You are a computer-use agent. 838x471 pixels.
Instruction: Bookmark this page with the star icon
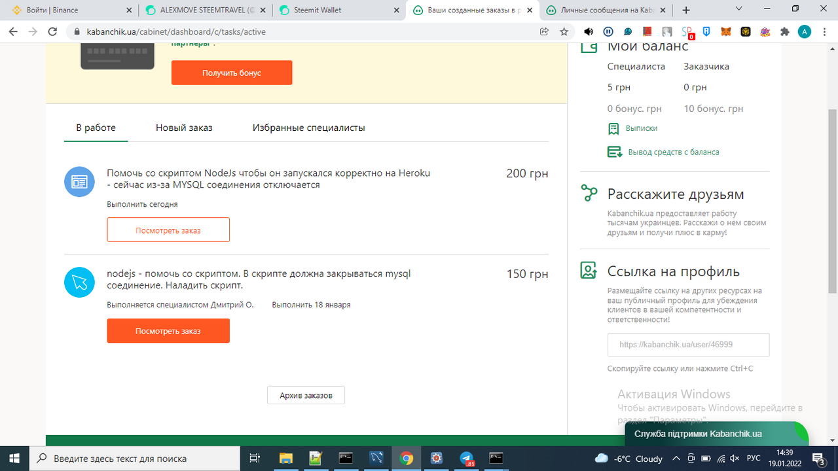(564, 31)
